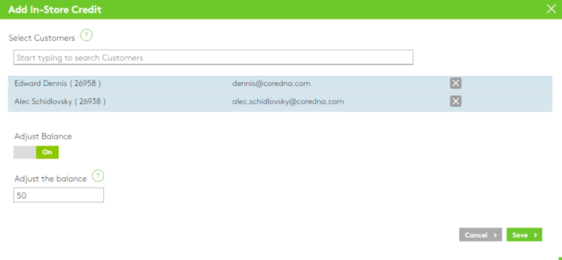Click the balance amount field showing 50
Image resolution: width=562 pixels, height=260 pixels.
click(x=59, y=195)
